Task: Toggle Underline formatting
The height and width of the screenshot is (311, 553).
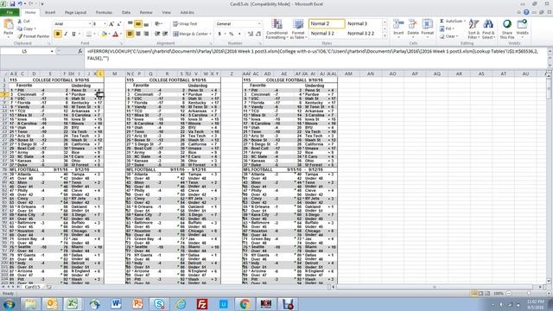Action: coord(73,34)
